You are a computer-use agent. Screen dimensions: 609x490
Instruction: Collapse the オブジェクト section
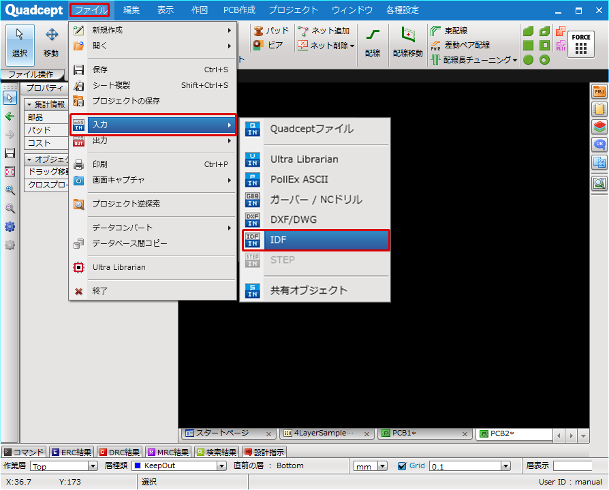(x=29, y=159)
